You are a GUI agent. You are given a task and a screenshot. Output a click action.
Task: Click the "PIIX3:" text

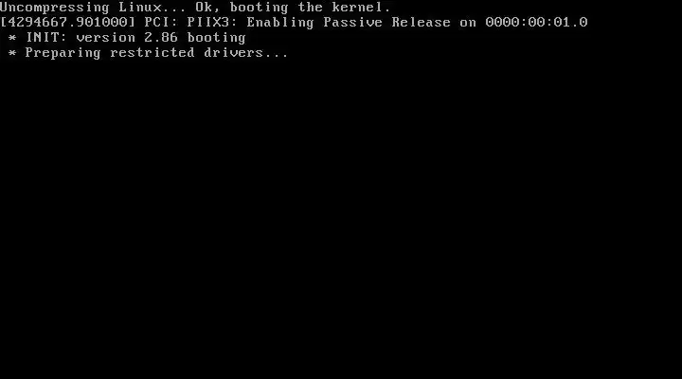click(x=212, y=22)
